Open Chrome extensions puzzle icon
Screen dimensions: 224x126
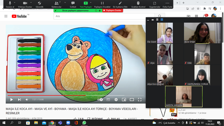point(204,9)
